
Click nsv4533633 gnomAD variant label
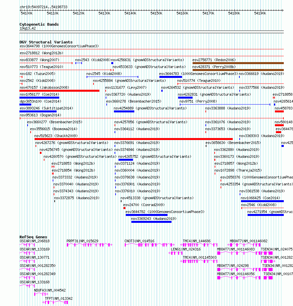pyautogui.click(x=149, y=67)
